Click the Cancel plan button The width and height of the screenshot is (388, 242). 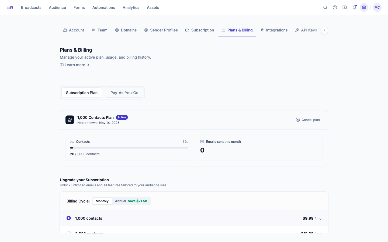click(x=308, y=120)
